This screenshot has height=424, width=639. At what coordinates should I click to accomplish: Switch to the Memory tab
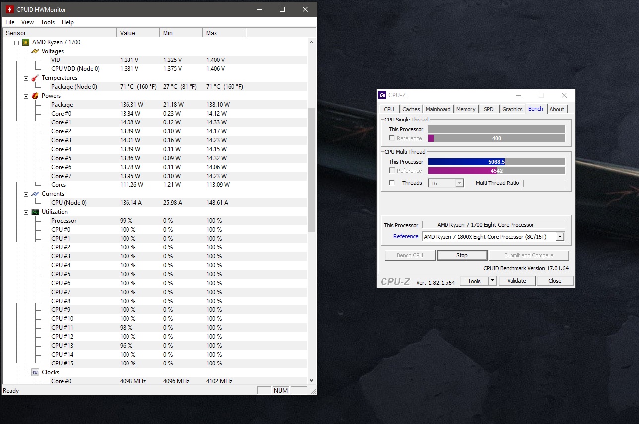tap(466, 109)
